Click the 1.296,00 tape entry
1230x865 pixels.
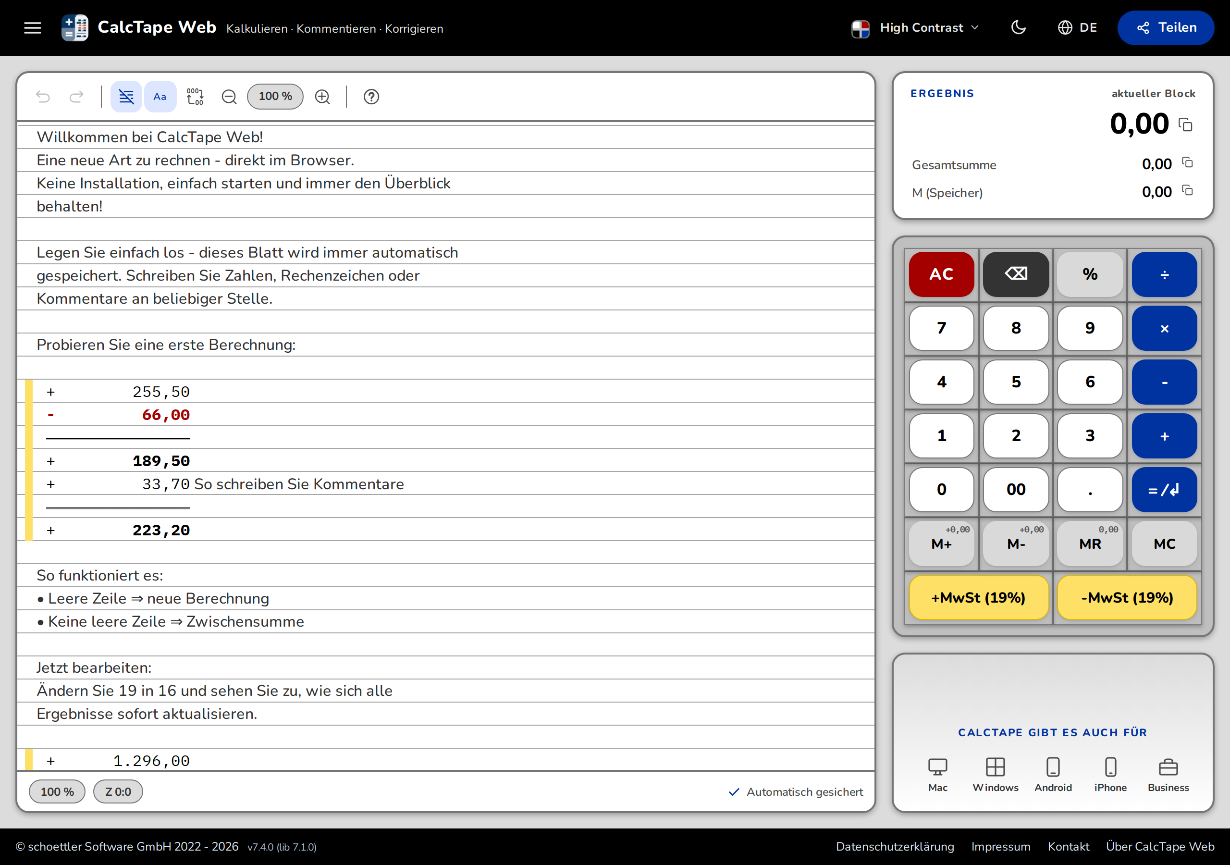click(x=446, y=760)
